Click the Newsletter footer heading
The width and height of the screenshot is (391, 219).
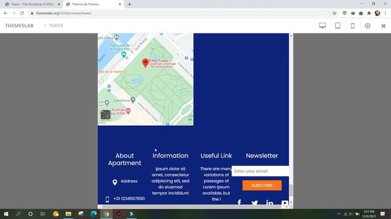tap(262, 156)
